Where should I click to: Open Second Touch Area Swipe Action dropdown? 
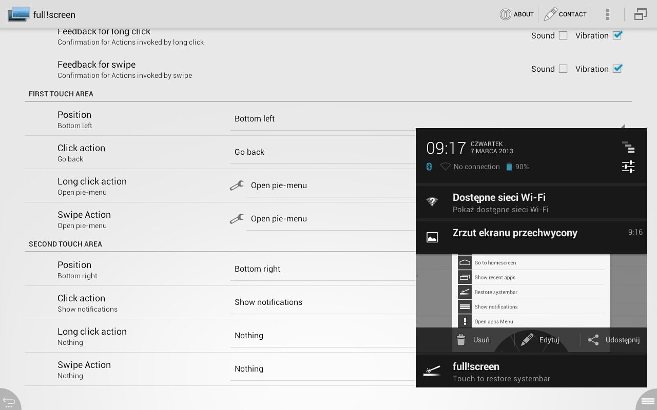[323, 368]
